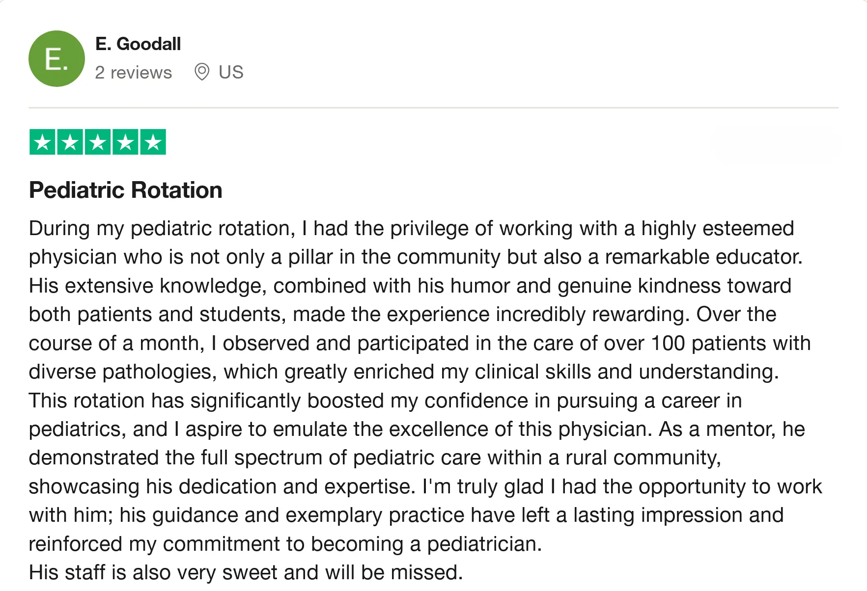This screenshot has height=591, width=867.
Task: Click the words "remarkable educator" in the review
Action: 703,257
